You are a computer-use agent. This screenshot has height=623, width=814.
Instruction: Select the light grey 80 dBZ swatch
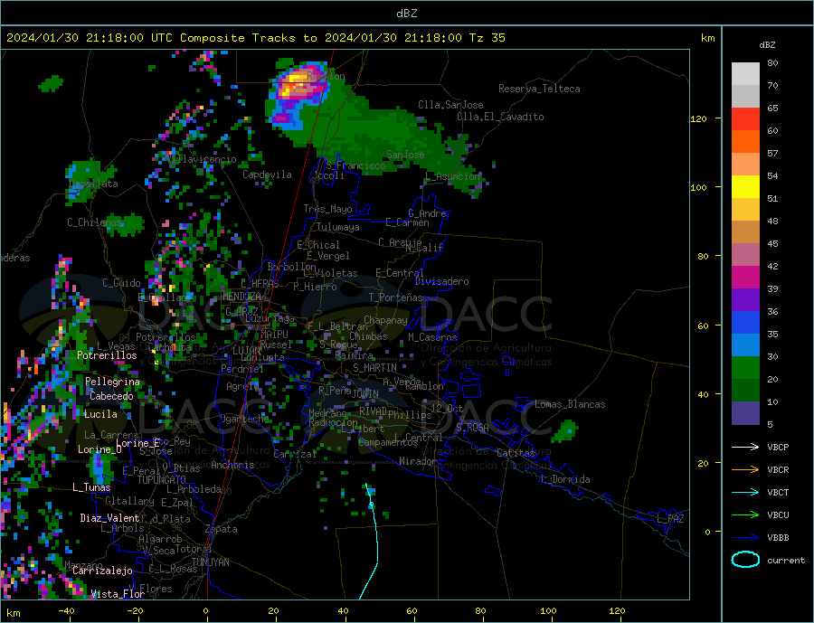pos(745,74)
